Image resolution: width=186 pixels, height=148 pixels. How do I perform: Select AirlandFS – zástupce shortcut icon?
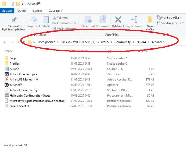click(7, 74)
